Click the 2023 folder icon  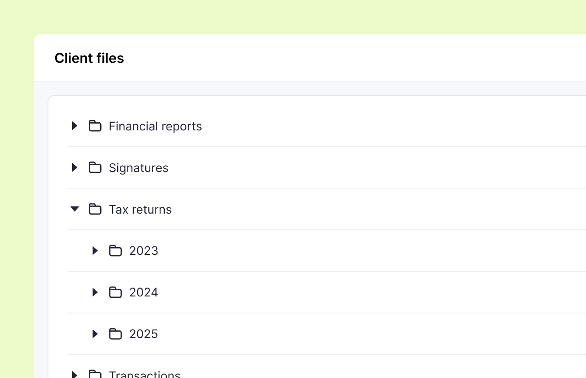[116, 251]
